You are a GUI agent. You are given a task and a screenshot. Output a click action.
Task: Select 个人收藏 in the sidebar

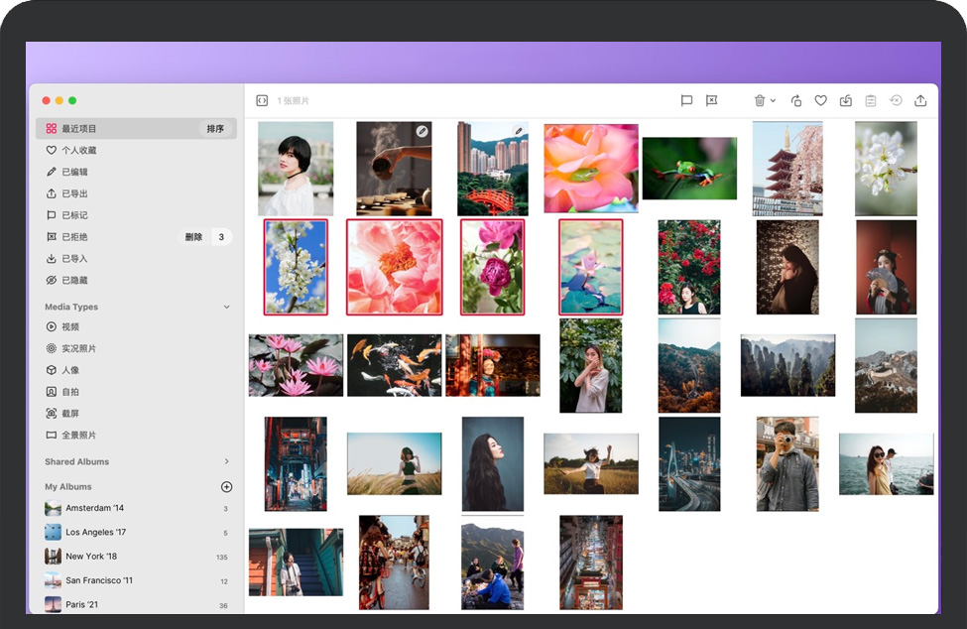pyautogui.click(x=78, y=151)
